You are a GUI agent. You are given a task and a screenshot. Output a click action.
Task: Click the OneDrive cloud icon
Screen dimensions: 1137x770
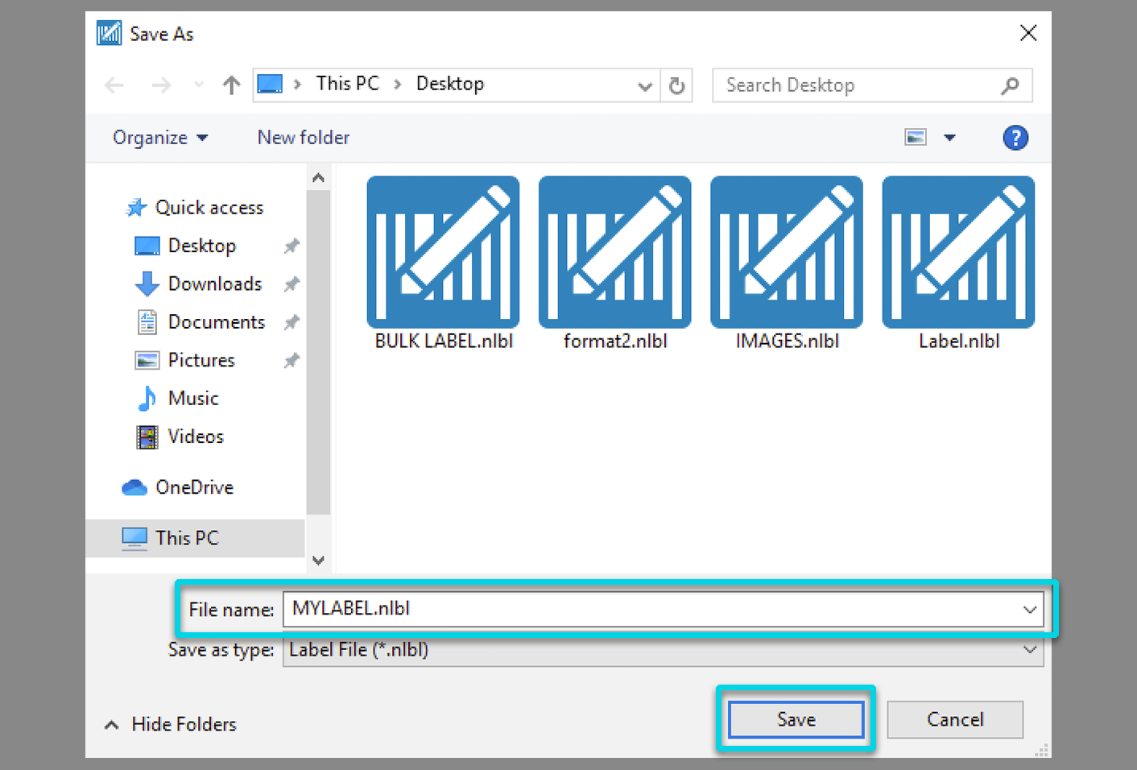(135, 486)
